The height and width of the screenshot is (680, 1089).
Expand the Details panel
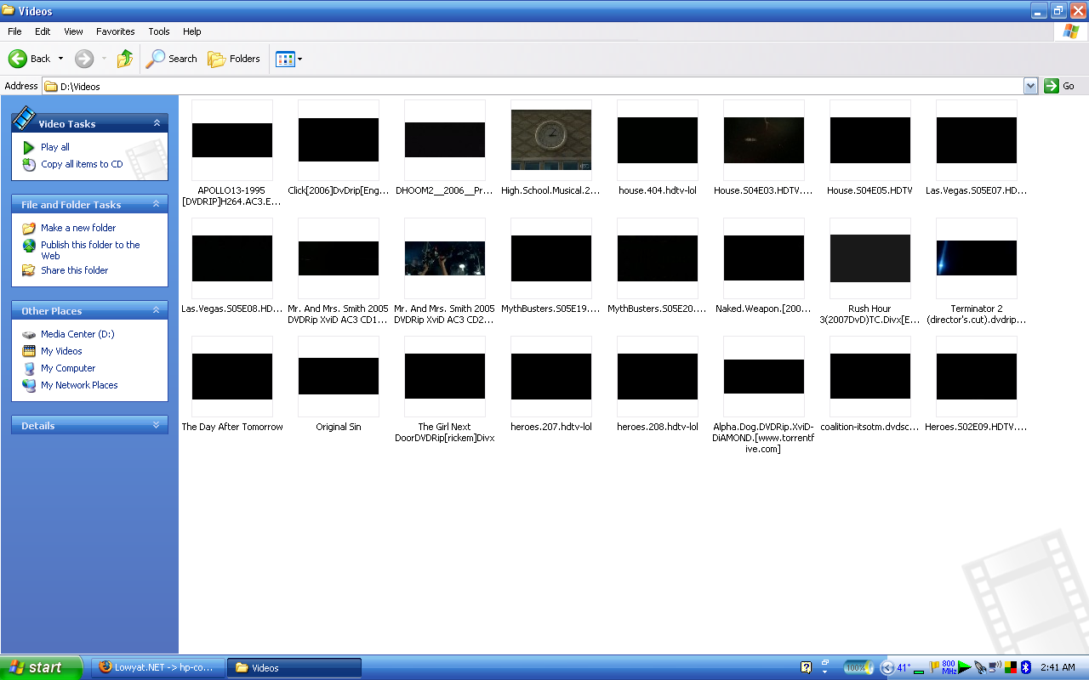tap(157, 425)
